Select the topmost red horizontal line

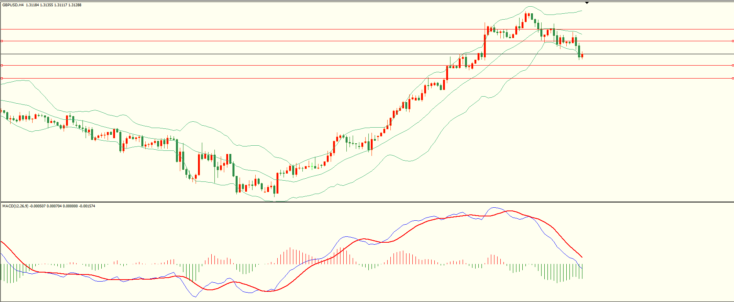pyautogui.click(x=367, y=29)
